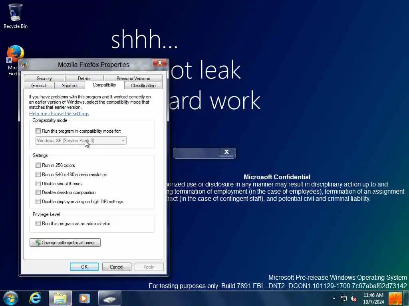Close the small untitled window behind
Image resolution: width=409 pixels, height=306 pixels.
coord(226,152)
